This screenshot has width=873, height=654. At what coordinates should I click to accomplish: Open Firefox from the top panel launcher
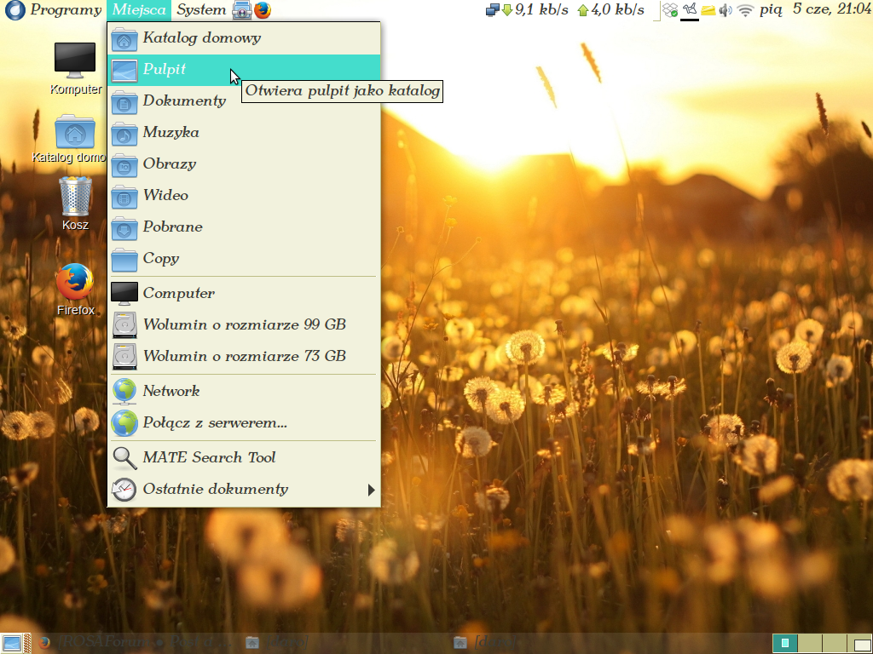pos(263,10)
